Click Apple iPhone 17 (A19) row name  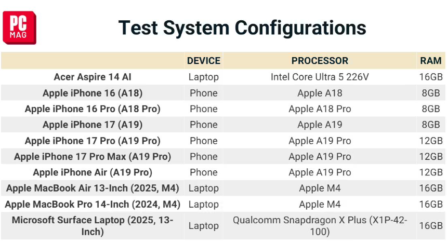[x=93, y=125]
